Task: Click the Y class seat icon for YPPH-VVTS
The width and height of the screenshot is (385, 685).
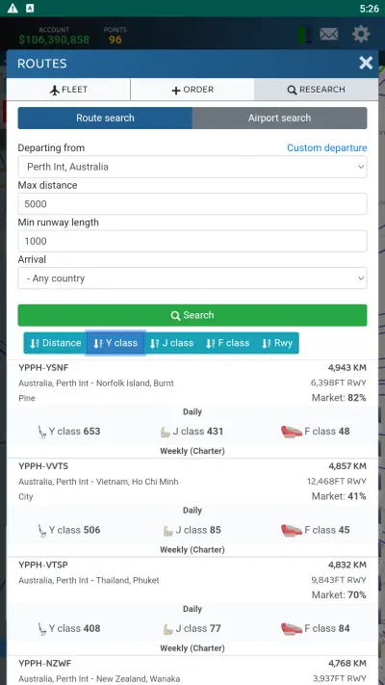Action: (x=42, y=530)
